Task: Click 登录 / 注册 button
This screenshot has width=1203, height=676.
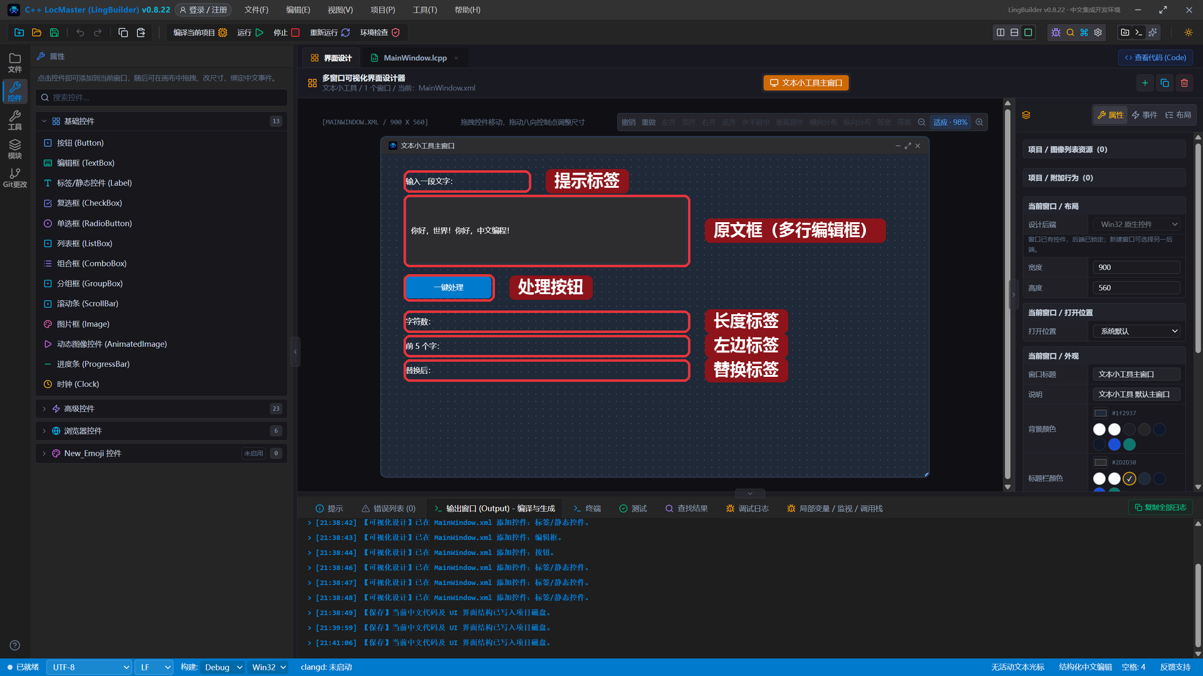Action: (x=204, y=10)
